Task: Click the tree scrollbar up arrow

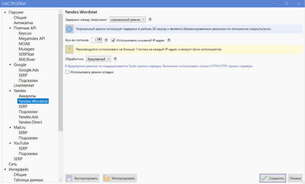Action: (x=61, y=12)
